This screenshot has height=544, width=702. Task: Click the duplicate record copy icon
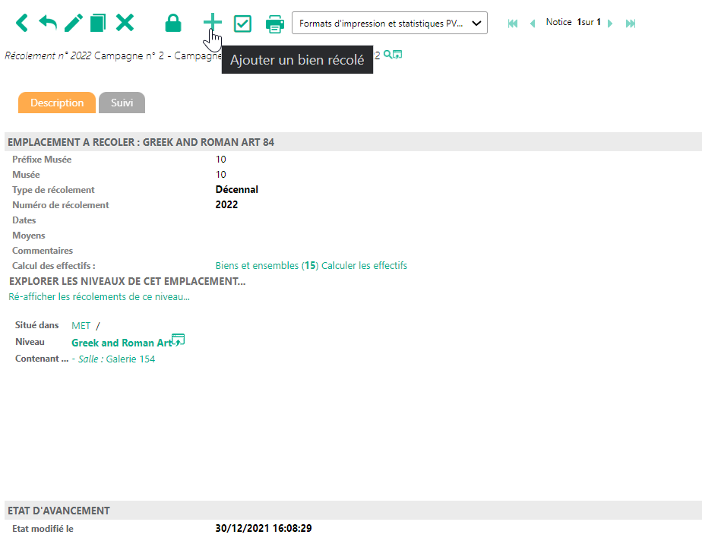[x=98, y=23]
